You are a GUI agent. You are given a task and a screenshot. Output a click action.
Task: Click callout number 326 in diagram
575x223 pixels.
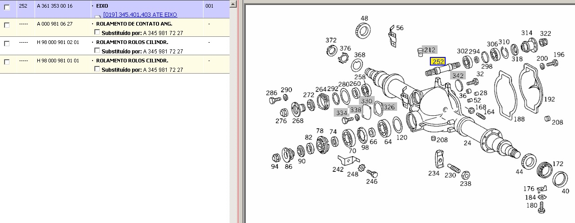389,107
